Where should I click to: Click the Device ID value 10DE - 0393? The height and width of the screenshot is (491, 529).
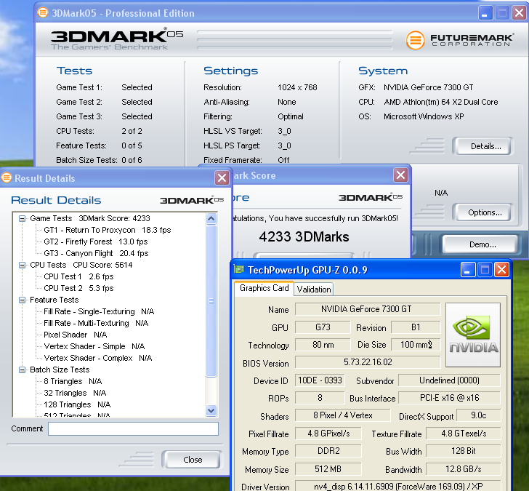pos(320,380)
